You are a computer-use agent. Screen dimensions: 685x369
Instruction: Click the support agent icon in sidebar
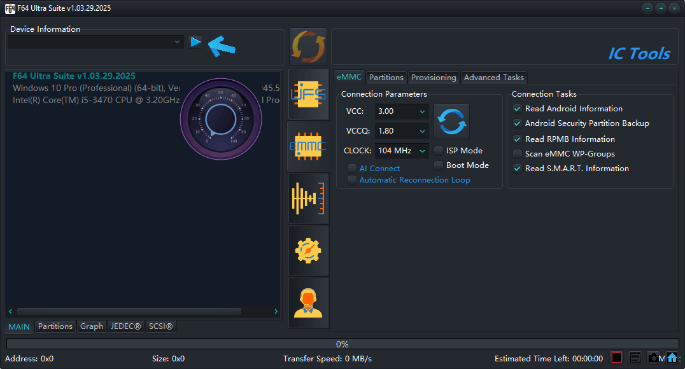tap(308, 302)
